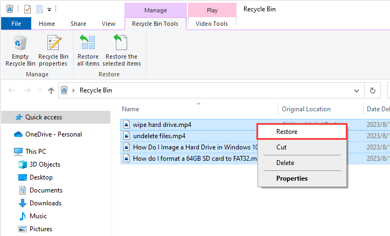This screenshot has height=236, width=390.
Task: Click the quick access toolbar properties checkmark icon
Action: point(26,9)
